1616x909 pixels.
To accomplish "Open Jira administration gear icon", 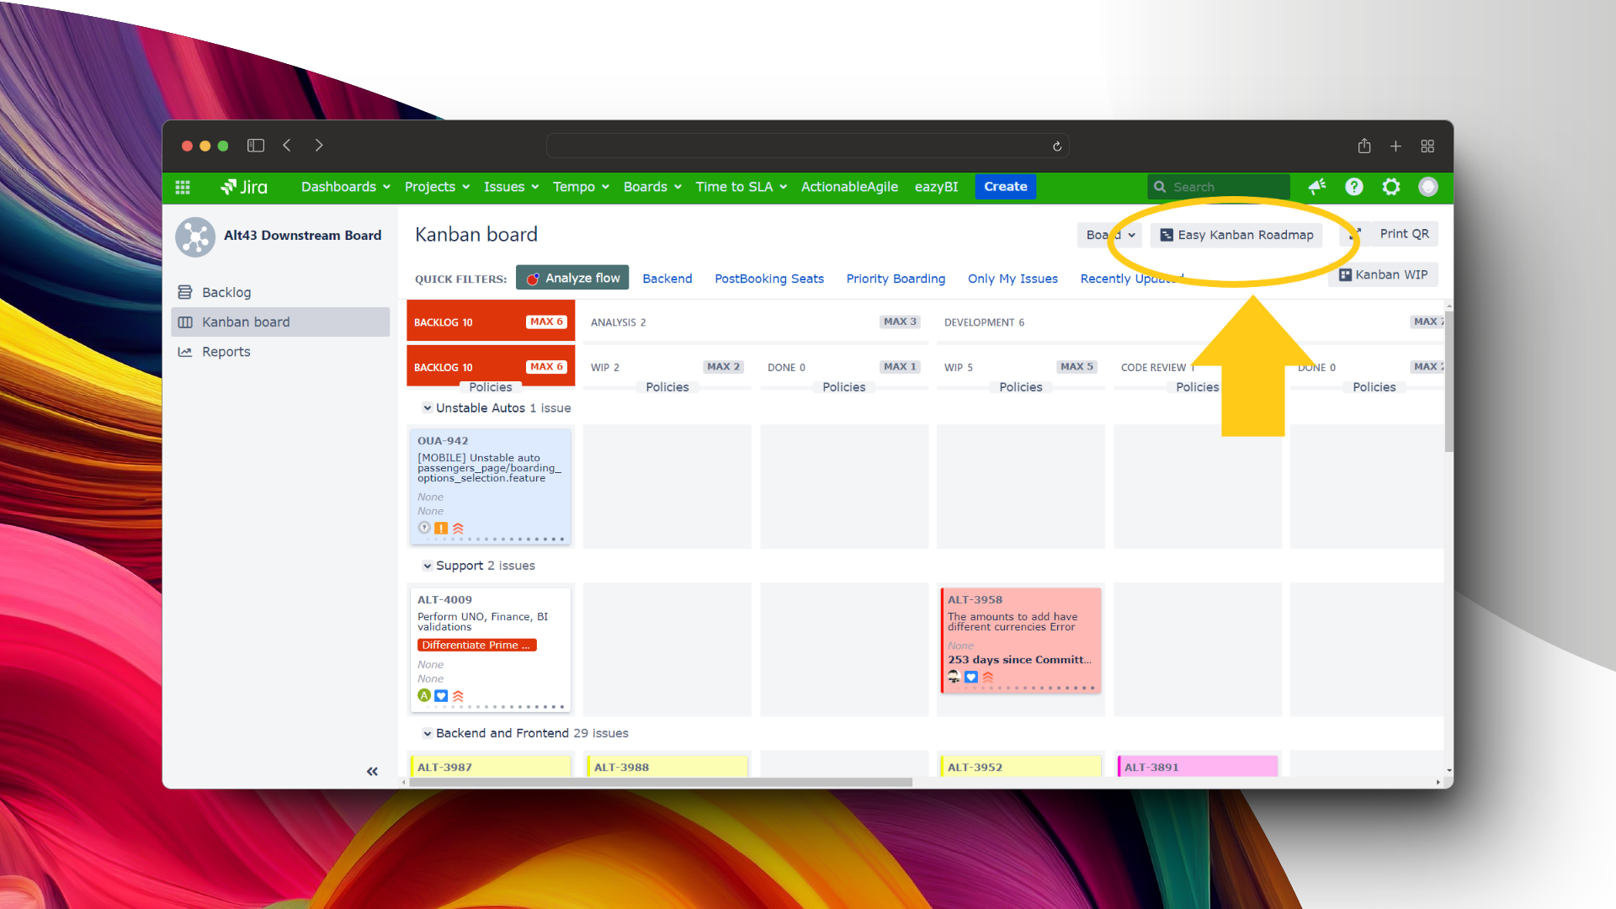I will [1391, 187].
